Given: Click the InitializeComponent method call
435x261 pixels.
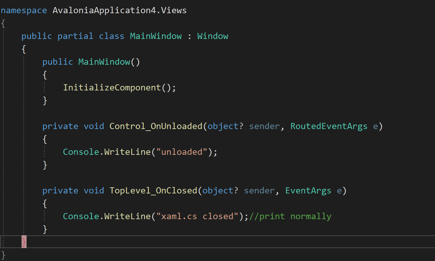Looking at the screenshot, I should point(112,87).
